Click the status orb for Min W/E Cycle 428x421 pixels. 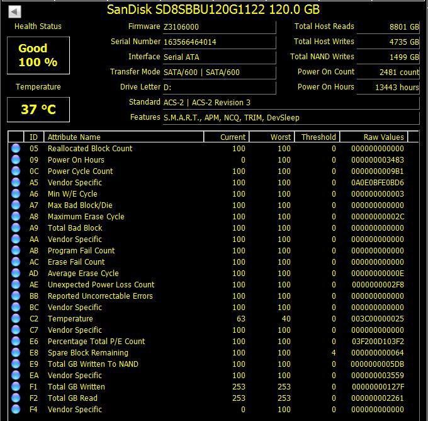coord(16,194)
